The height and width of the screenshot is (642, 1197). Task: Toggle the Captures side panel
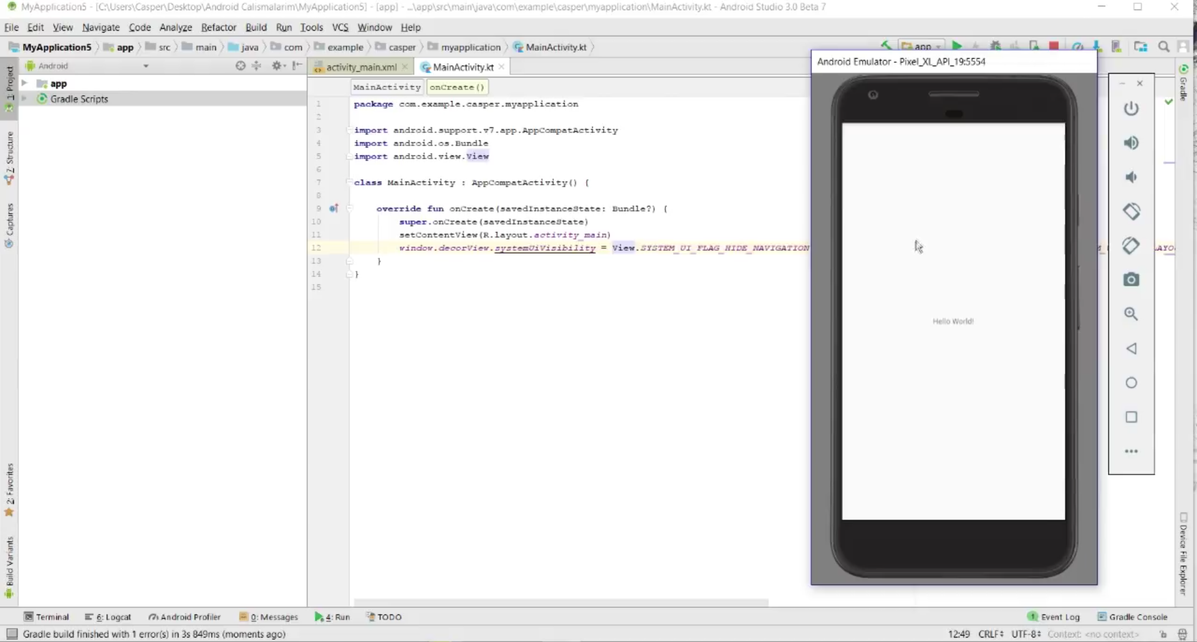pyautogui.click(x=9, y=226)
